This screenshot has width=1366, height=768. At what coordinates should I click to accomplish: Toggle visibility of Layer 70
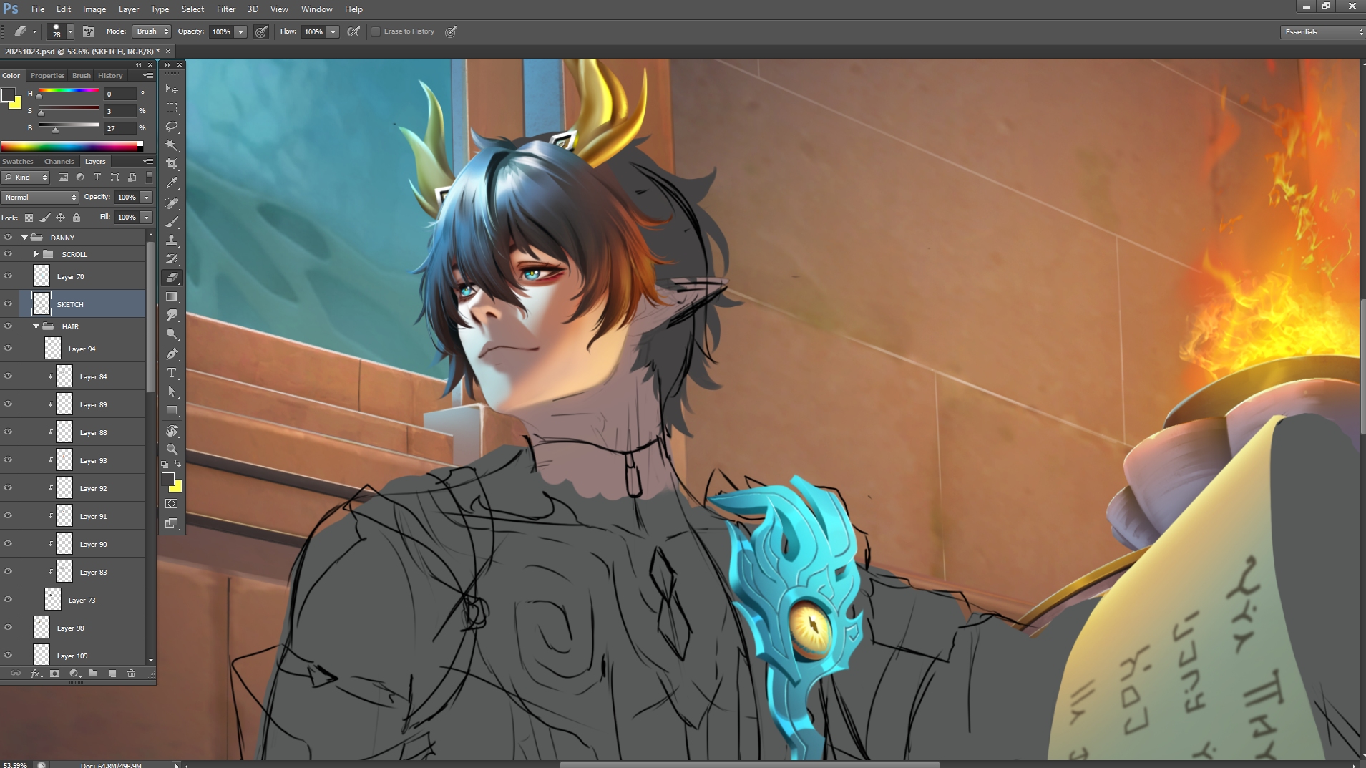pos(8,276)
